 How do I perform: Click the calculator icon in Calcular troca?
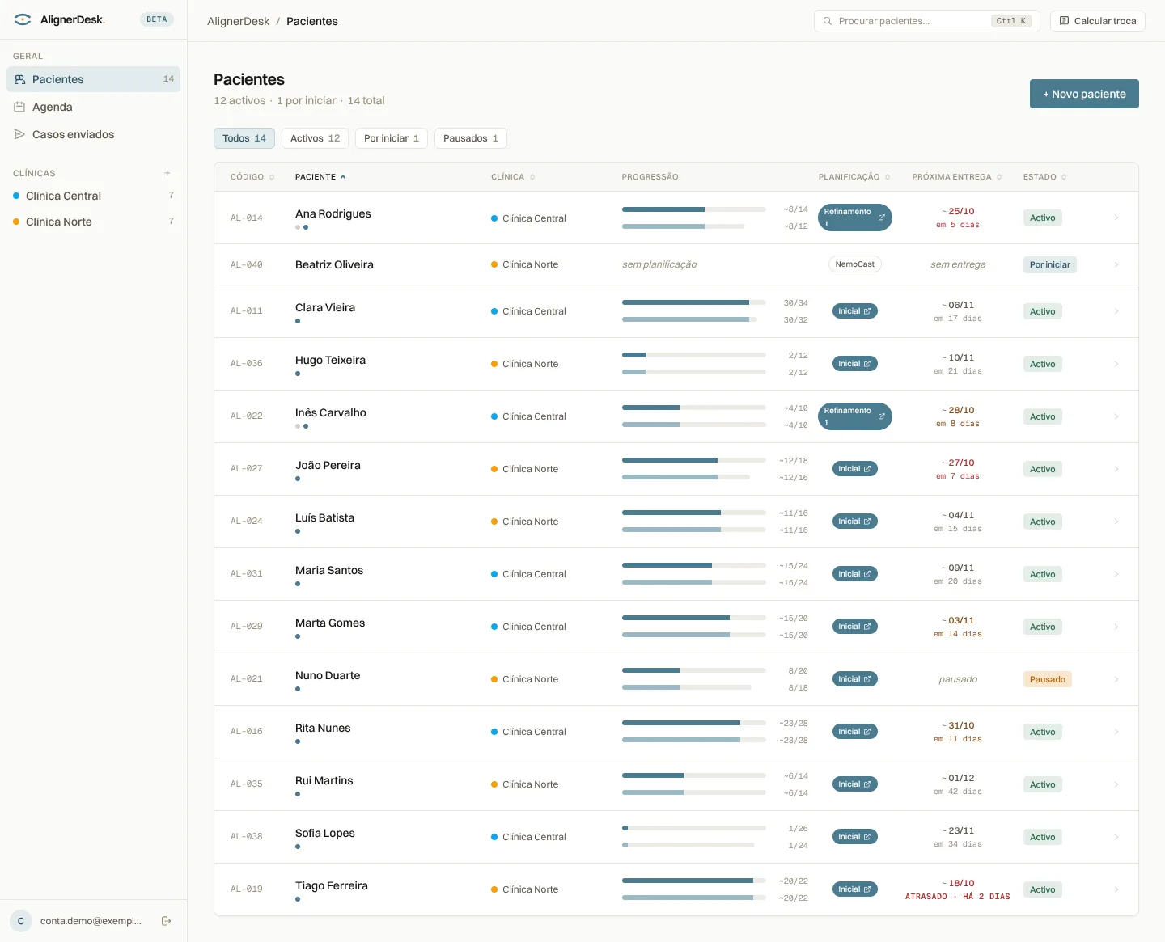click(x=1065, y=21)
